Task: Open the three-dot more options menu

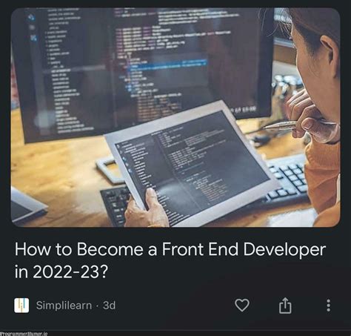Action: (x=328, y=306)
